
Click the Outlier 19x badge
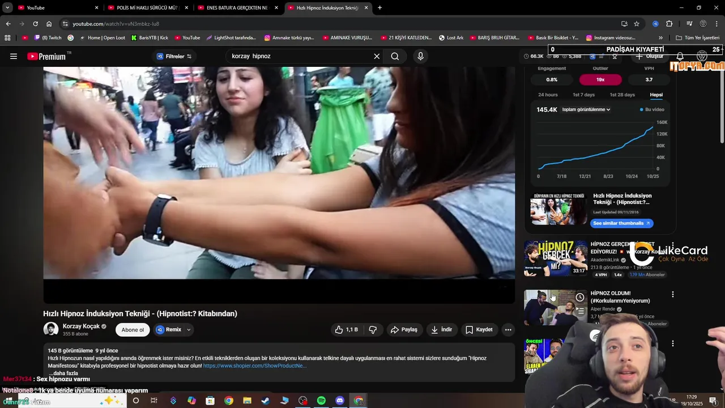600,80
